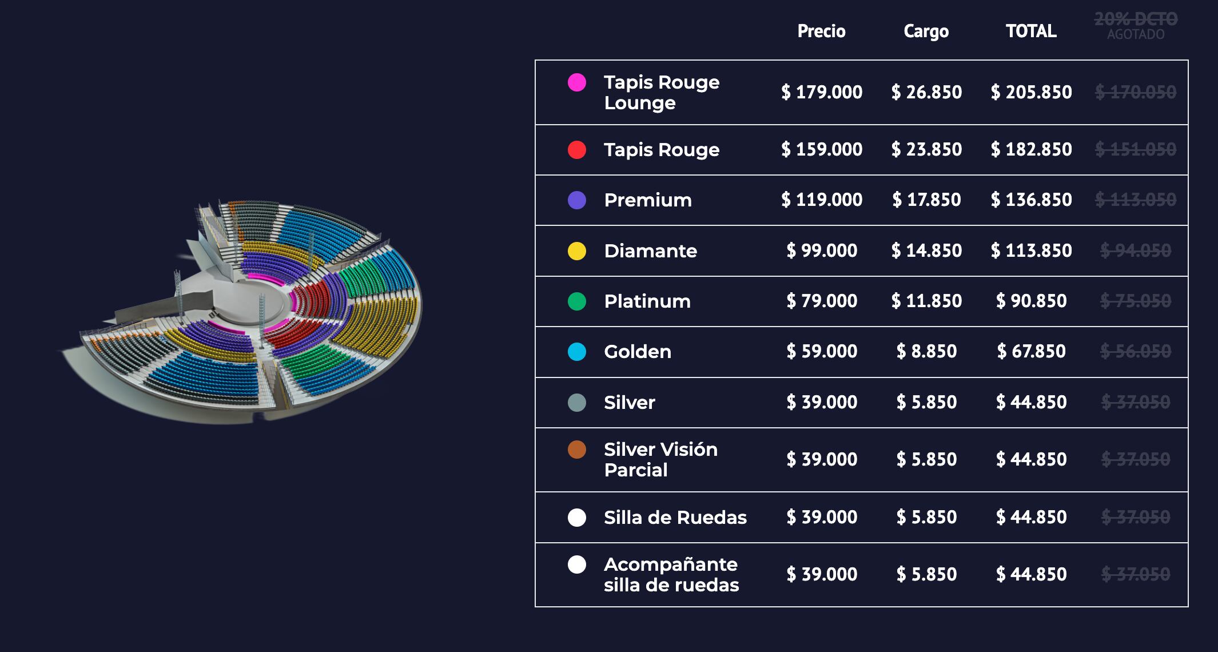
Task: Click the blue Golden color dot
Action: (x=576, y=352)
